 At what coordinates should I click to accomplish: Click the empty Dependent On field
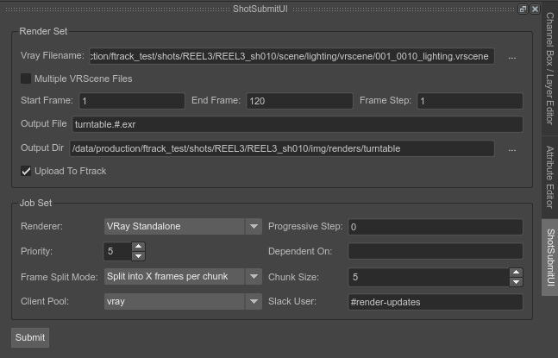436,251
